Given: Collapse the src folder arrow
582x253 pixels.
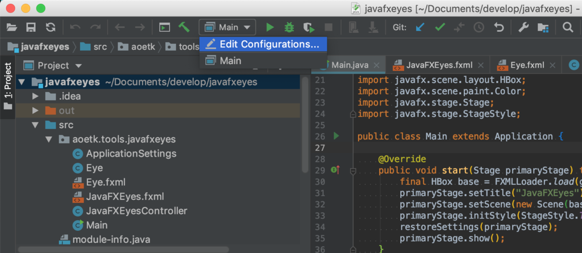Looking at the screenshot, I should [x=36, y=125].
